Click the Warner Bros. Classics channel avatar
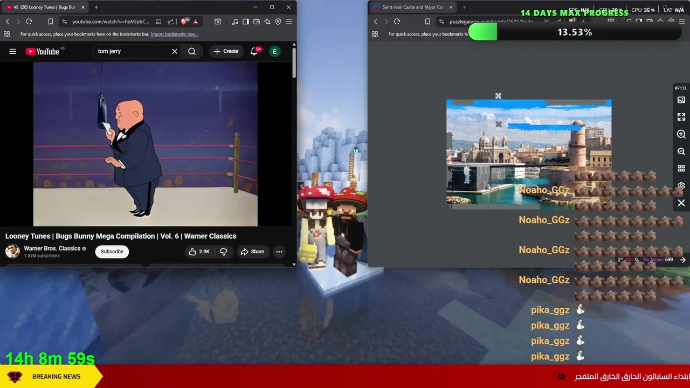690x388 pixels. point(12,251)
